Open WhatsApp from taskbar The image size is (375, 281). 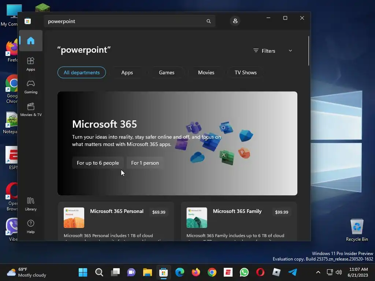[244, 272]
